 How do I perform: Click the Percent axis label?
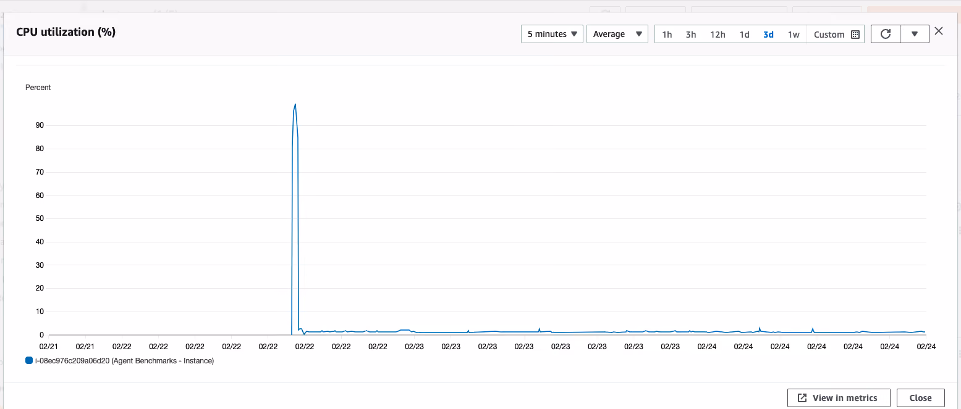tap(38, 88)
